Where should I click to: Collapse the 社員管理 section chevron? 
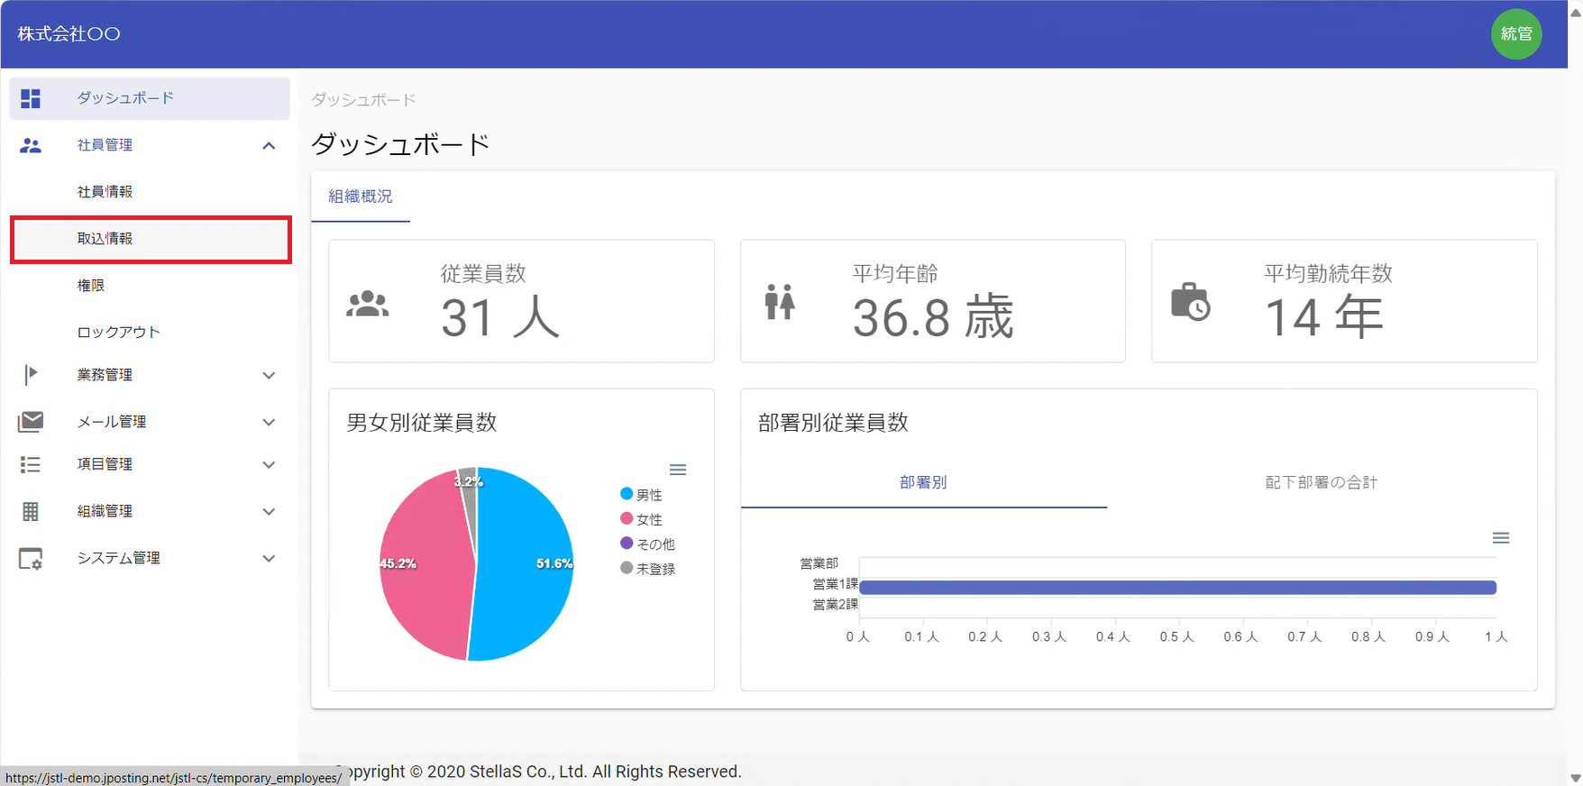point(269,146)
